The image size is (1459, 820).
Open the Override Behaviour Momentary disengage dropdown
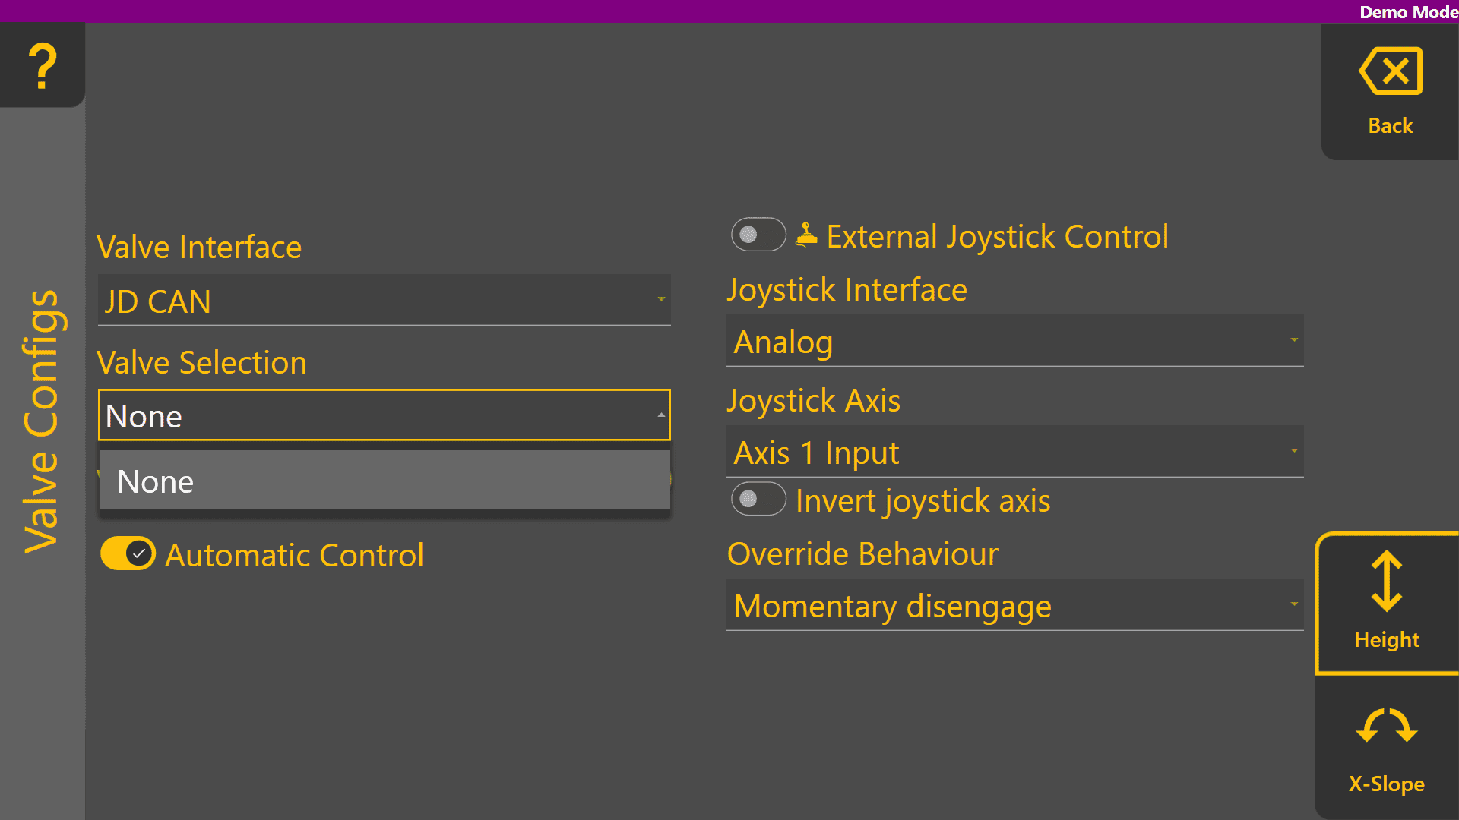pos(1014,605)
